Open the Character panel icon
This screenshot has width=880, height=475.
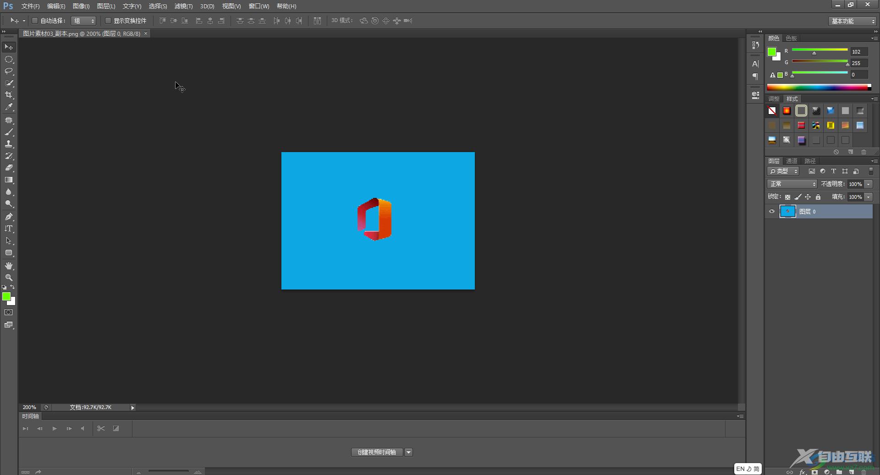[755, 64]
